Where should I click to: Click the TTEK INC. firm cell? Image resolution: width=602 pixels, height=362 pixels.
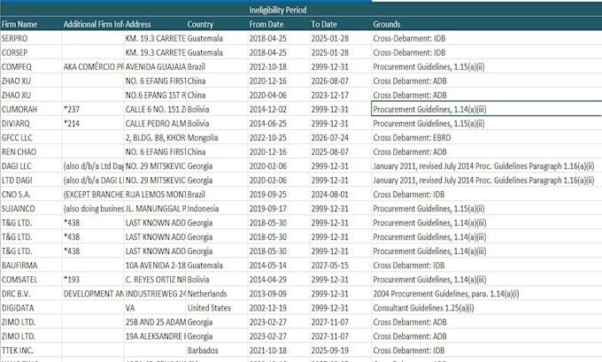(31, 350)
